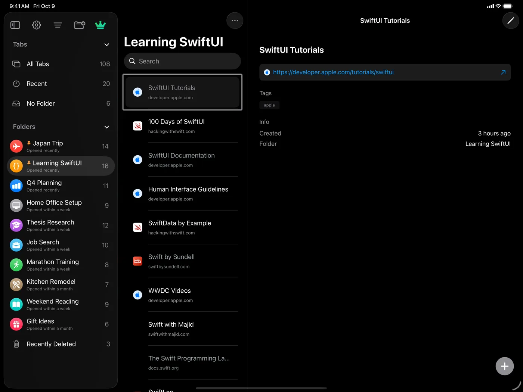Select the apple tag chip
Viewport: 523px width, 392px height.
(x=269, y=105)
